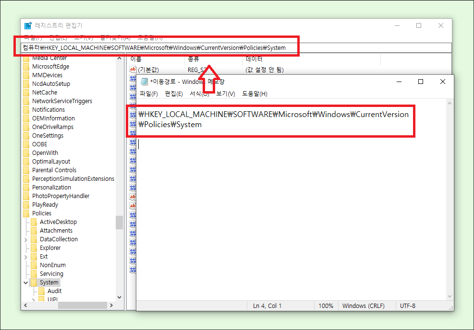Minimize the Notepad window
The image size is (474, 330).
399,82
